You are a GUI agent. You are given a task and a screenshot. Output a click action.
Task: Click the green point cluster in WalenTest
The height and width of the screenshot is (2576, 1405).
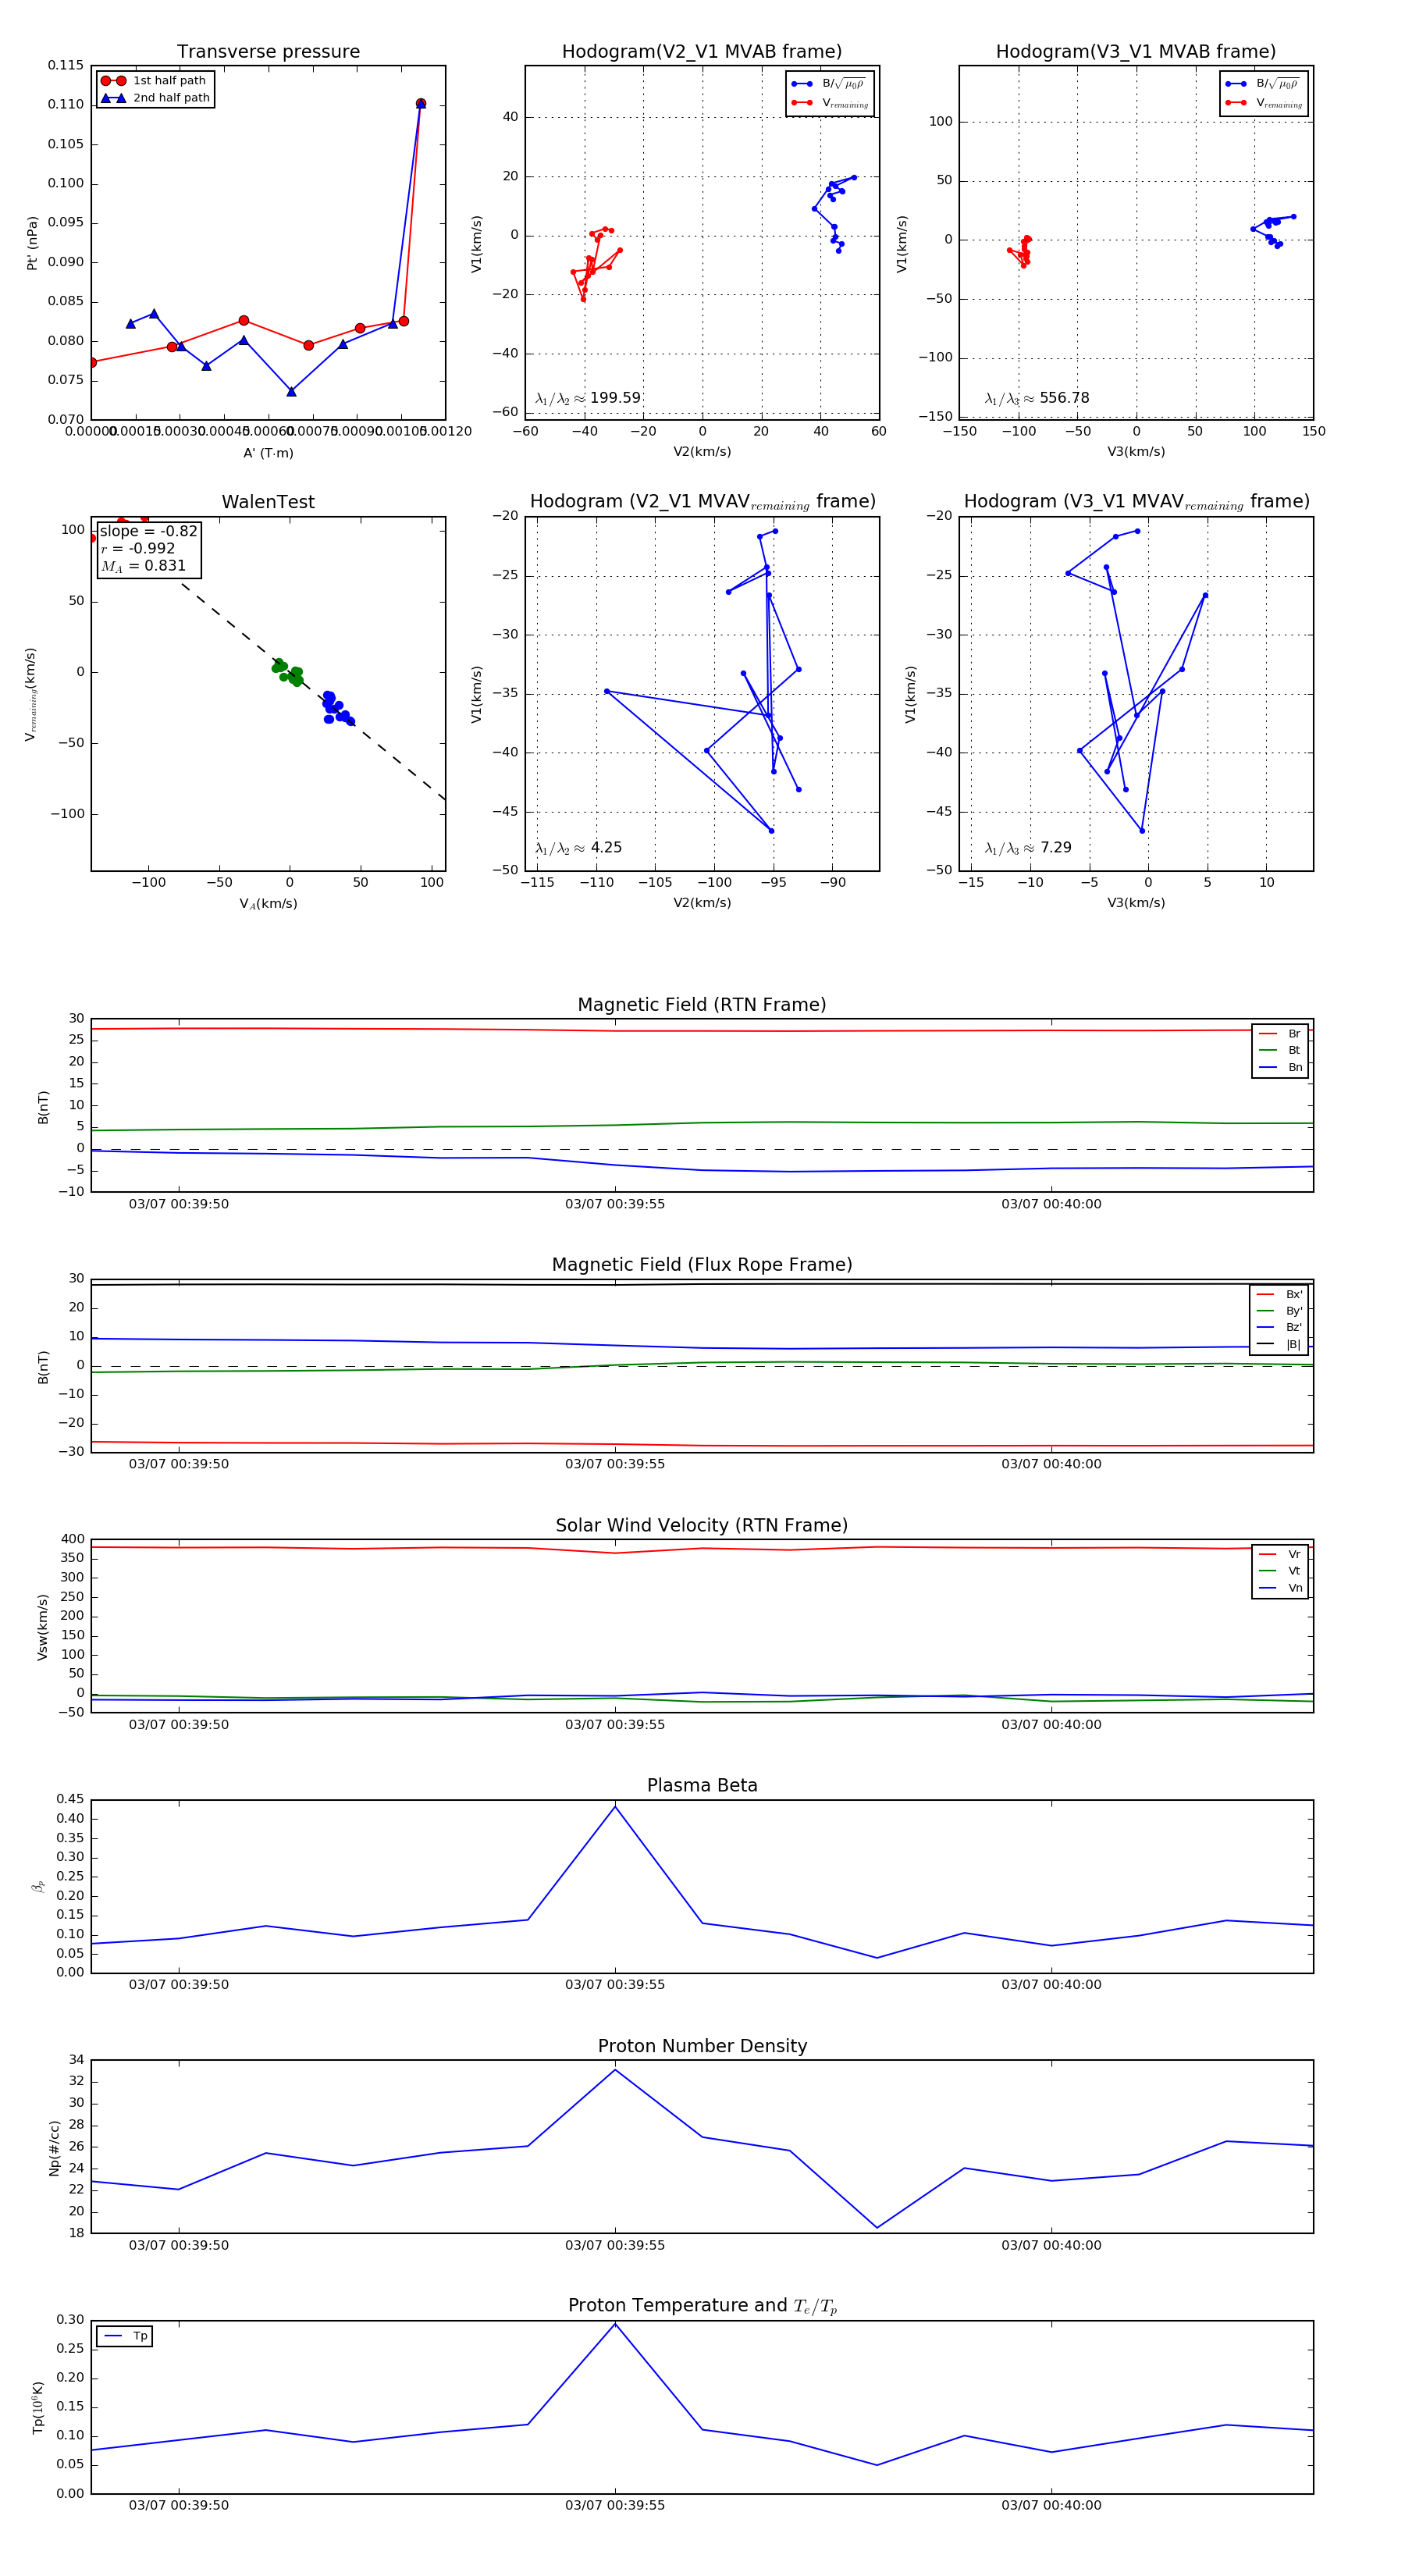coord(286,671)
